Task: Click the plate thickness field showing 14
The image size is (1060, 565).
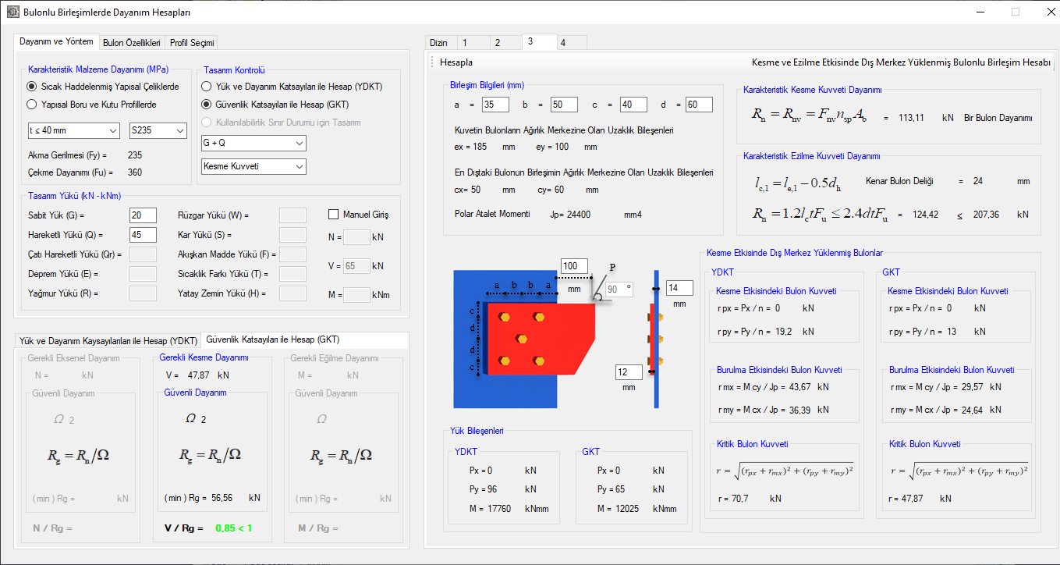Action: [x=679, y=289]
